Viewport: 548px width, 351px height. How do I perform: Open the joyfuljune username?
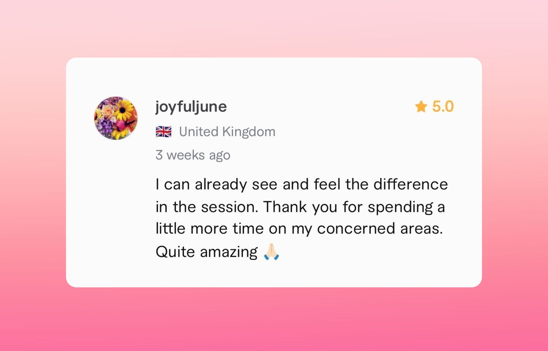pyautogui.click(x=191, y=107)
